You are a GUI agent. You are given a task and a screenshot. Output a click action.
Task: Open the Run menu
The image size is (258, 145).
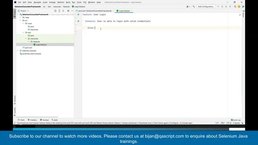point(73,2)
